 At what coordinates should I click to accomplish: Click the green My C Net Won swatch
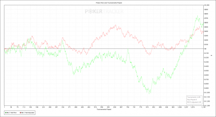point(6,113)
